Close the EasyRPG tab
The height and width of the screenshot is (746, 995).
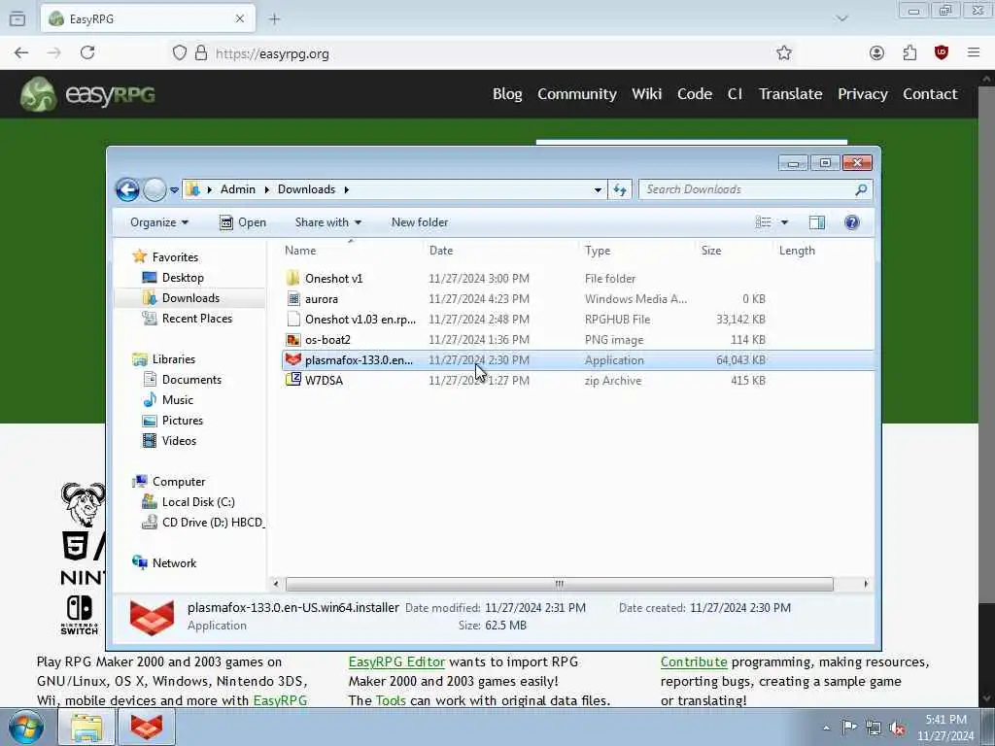(240, 19)
